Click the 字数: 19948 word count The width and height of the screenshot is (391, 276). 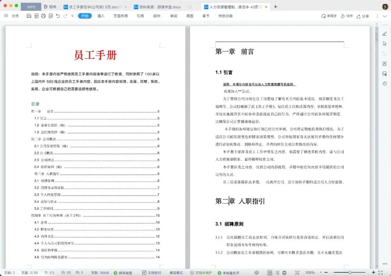point(100,273)
